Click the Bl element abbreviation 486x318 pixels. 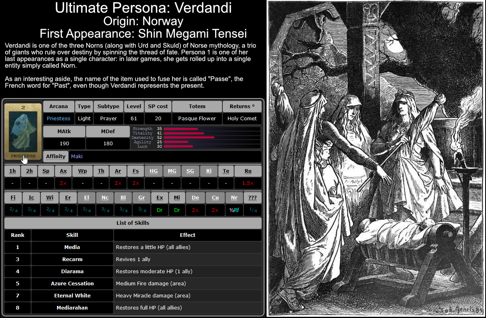[123, 198]
